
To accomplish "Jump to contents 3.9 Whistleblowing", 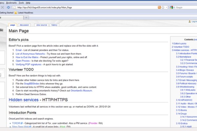I will (185, 87).
